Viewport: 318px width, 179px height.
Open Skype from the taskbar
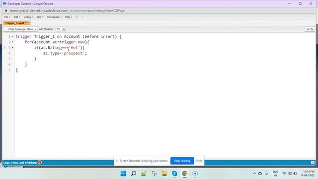[x=174, y=174]
